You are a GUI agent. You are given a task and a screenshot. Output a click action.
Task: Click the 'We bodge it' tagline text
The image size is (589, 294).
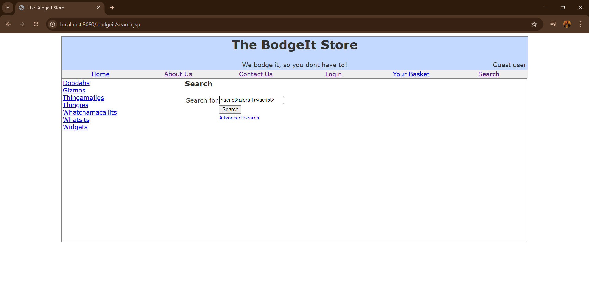[x=295, y=65]
